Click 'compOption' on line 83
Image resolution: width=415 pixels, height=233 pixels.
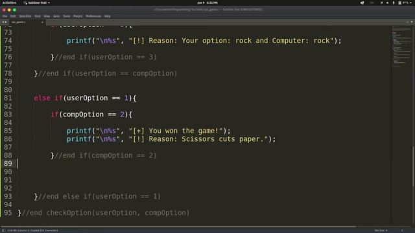tap(83, 115)
